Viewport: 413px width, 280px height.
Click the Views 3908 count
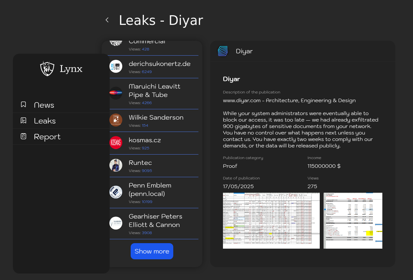click(147, 233)
